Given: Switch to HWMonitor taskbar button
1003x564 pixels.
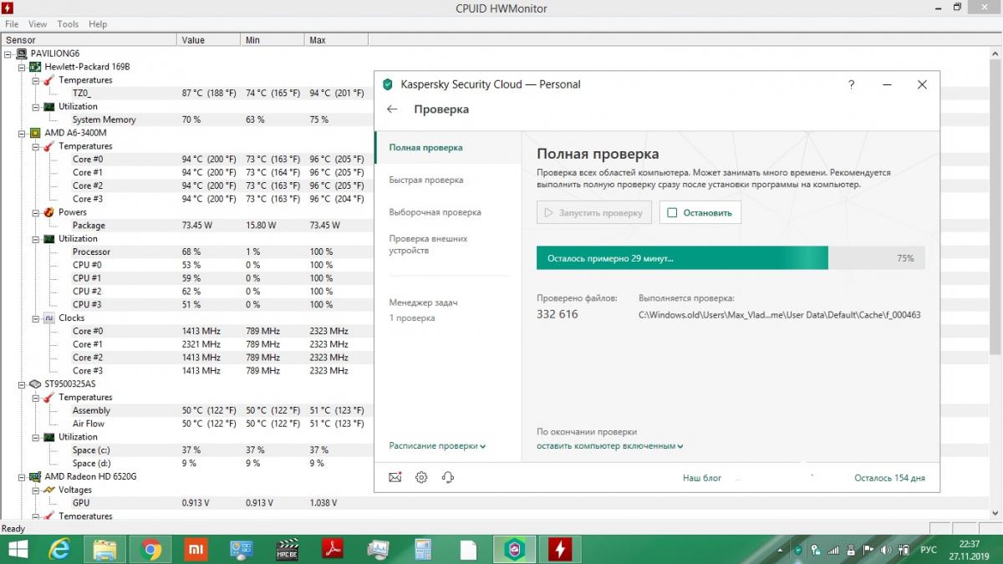Looking at the screenshot, I should pyautogui.click(x=559, y=549).
